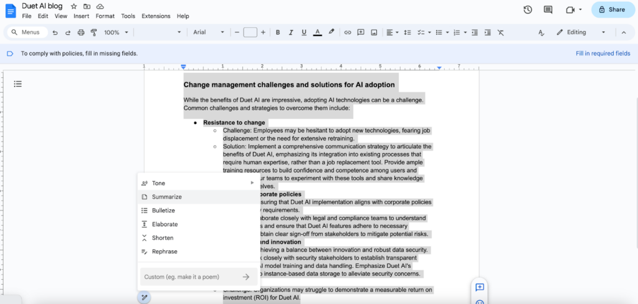
Task: Select the paint format tool
Action: click(93, 32)
